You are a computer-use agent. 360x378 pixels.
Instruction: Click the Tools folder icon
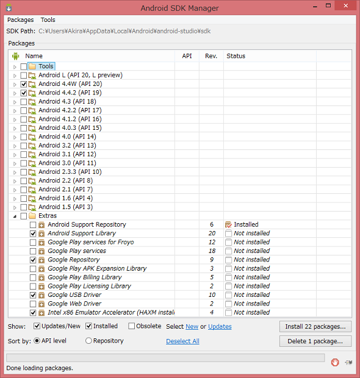pos(32,66)
